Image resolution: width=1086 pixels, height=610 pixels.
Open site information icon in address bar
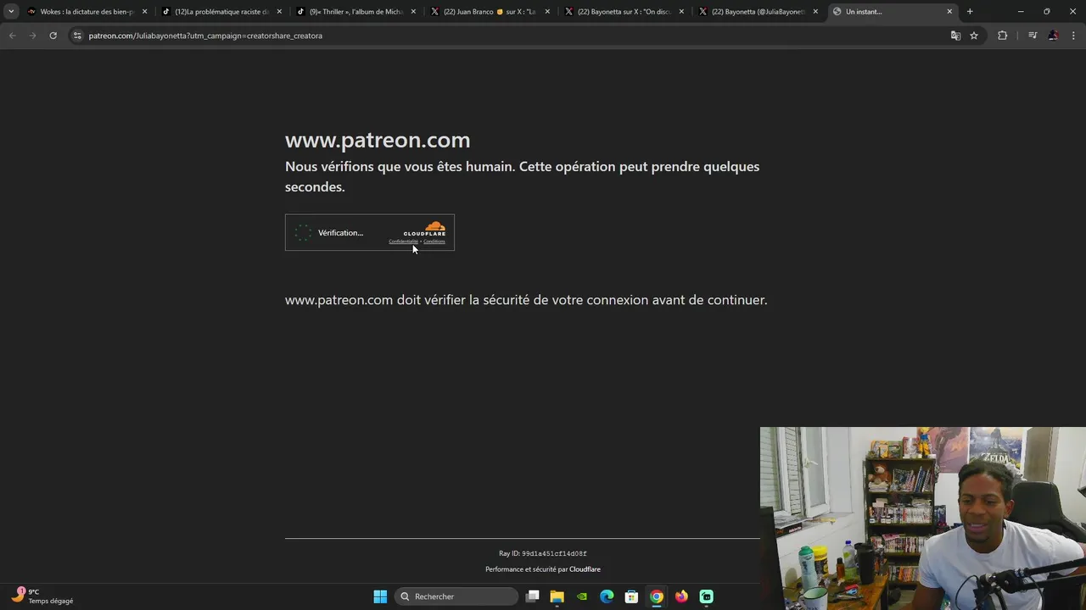pos(77,36)
